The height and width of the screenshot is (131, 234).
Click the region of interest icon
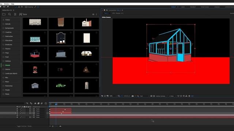[151, 96]
